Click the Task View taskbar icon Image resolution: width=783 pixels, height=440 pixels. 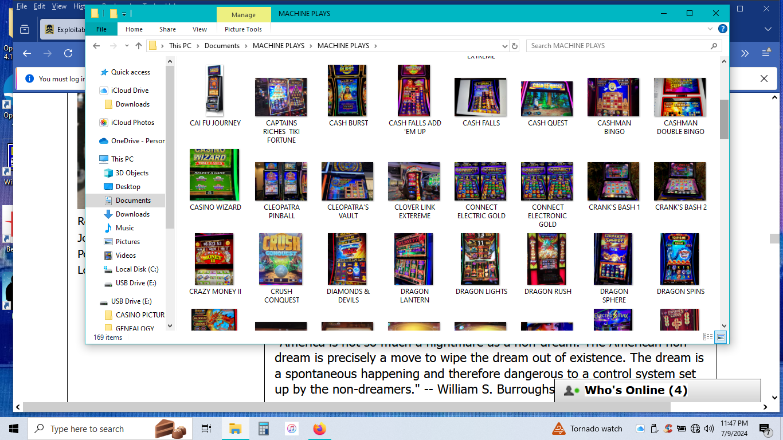(206, 429)
